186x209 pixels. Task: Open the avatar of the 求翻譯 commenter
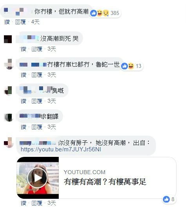(x=9, y=117)
